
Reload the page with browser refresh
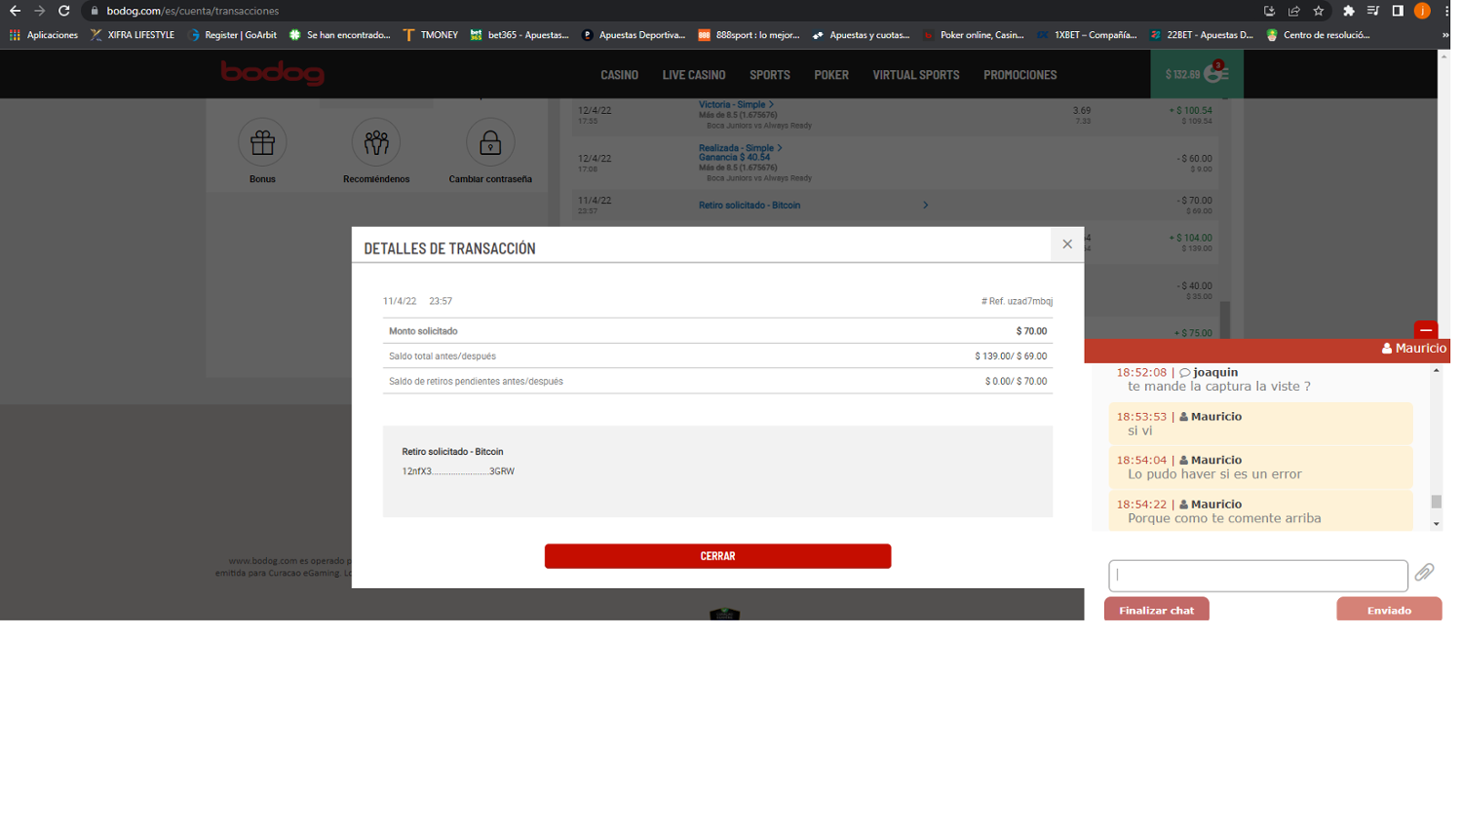(64, 11)
